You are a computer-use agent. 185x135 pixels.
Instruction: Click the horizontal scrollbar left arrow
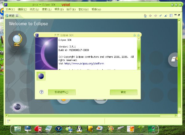point(6,115)
